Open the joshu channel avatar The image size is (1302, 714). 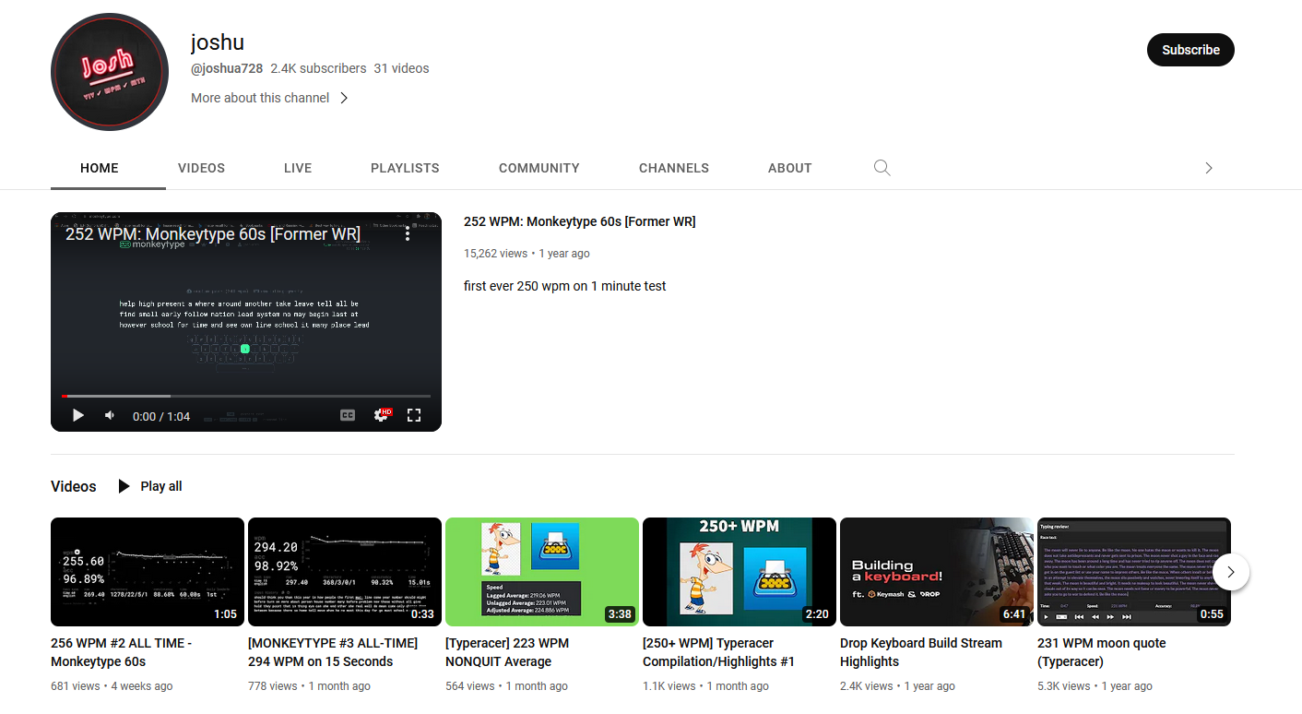tap(110, 72)
